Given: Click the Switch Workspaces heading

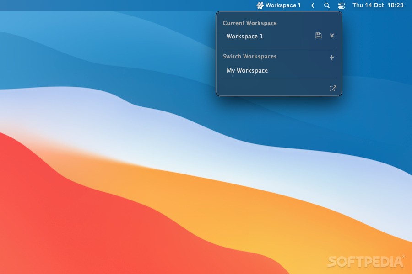Looking at the screenshot, I should tap(249, 56).
